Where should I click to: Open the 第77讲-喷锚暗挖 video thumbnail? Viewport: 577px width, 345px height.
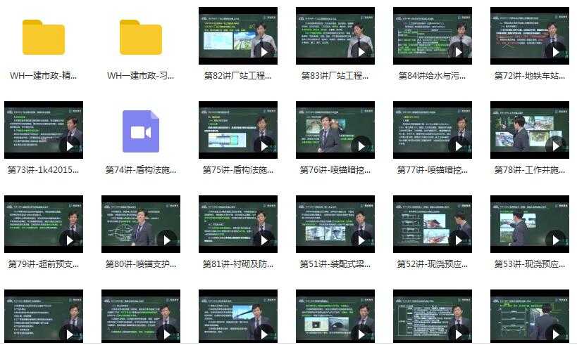(x=433, y=130)
